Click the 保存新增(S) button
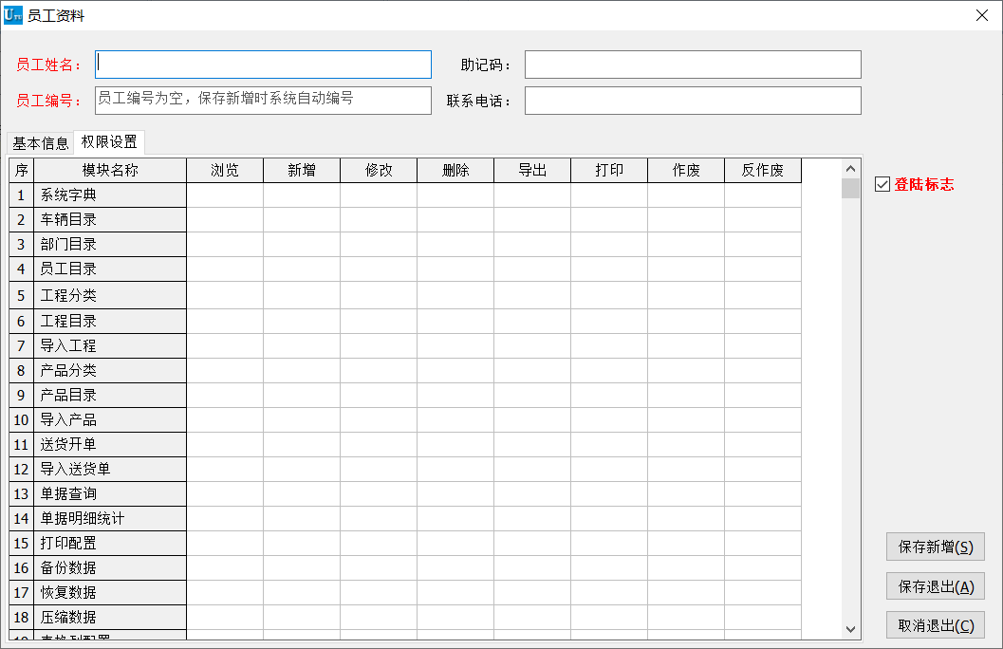This screenshot has height=649, width=1003. pyautogui.click(x=935, y=547)
